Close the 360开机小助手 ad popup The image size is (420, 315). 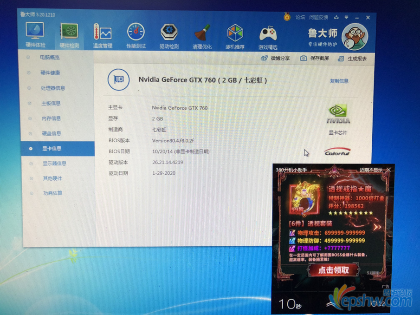(x=388, y=170)
